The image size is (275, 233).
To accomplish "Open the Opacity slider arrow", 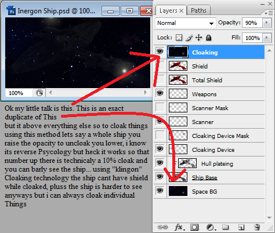I will click(267, 23).
